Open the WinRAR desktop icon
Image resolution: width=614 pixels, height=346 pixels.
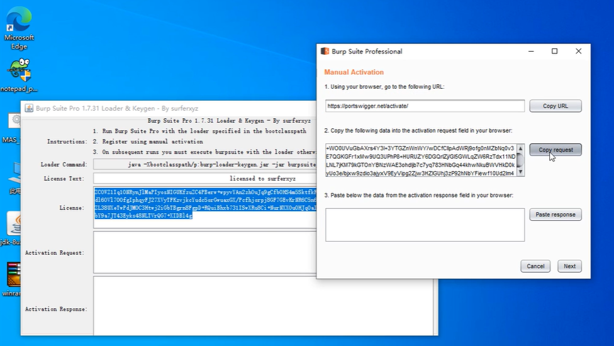[13, 279]
